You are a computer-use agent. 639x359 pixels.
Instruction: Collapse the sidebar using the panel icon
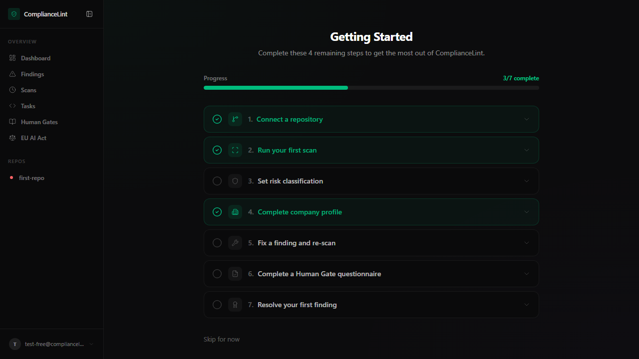coord(89,14)
